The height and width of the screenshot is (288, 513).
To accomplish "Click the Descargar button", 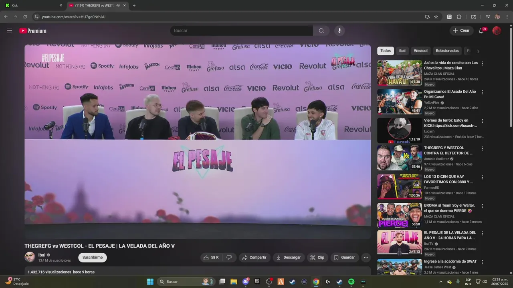I will pyautogui.click(x=289, y=258).
